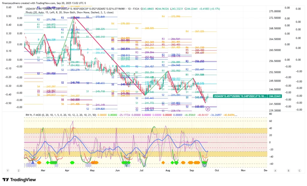Select the Z scale label on time axis
This screenshot has width=307, height=186.
19,170
